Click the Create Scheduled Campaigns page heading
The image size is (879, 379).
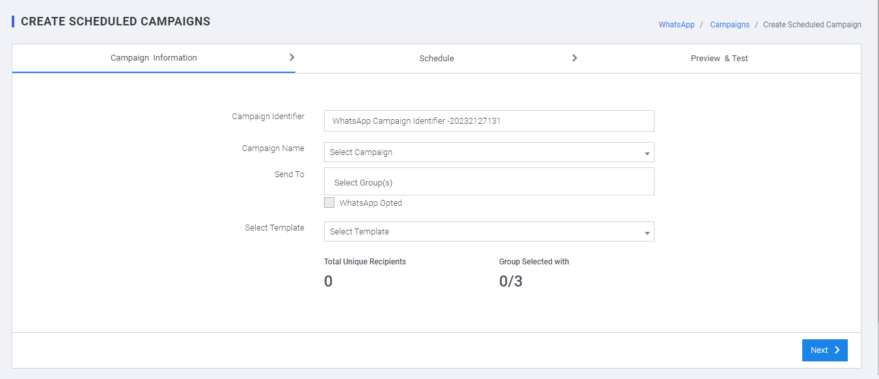click(116, 21)
